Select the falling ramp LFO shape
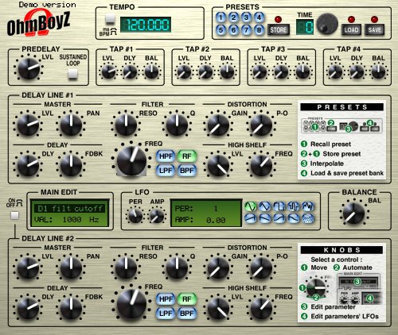398x335 pixels. click(265, 218)
